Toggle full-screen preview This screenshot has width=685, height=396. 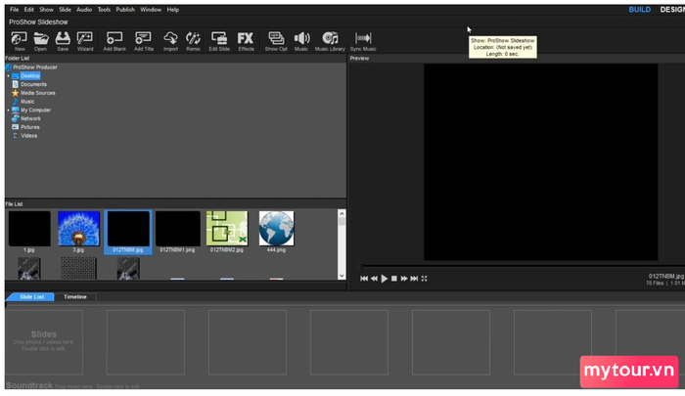[x=424, y=279]
